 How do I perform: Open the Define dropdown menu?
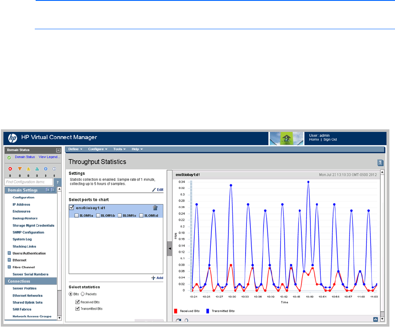(x=75, y=149)
